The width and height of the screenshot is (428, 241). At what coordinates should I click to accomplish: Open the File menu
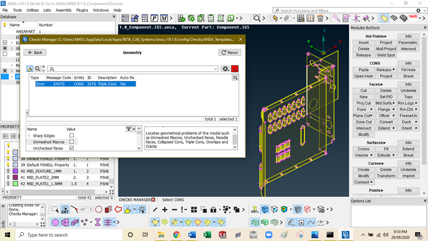[5, 10]
